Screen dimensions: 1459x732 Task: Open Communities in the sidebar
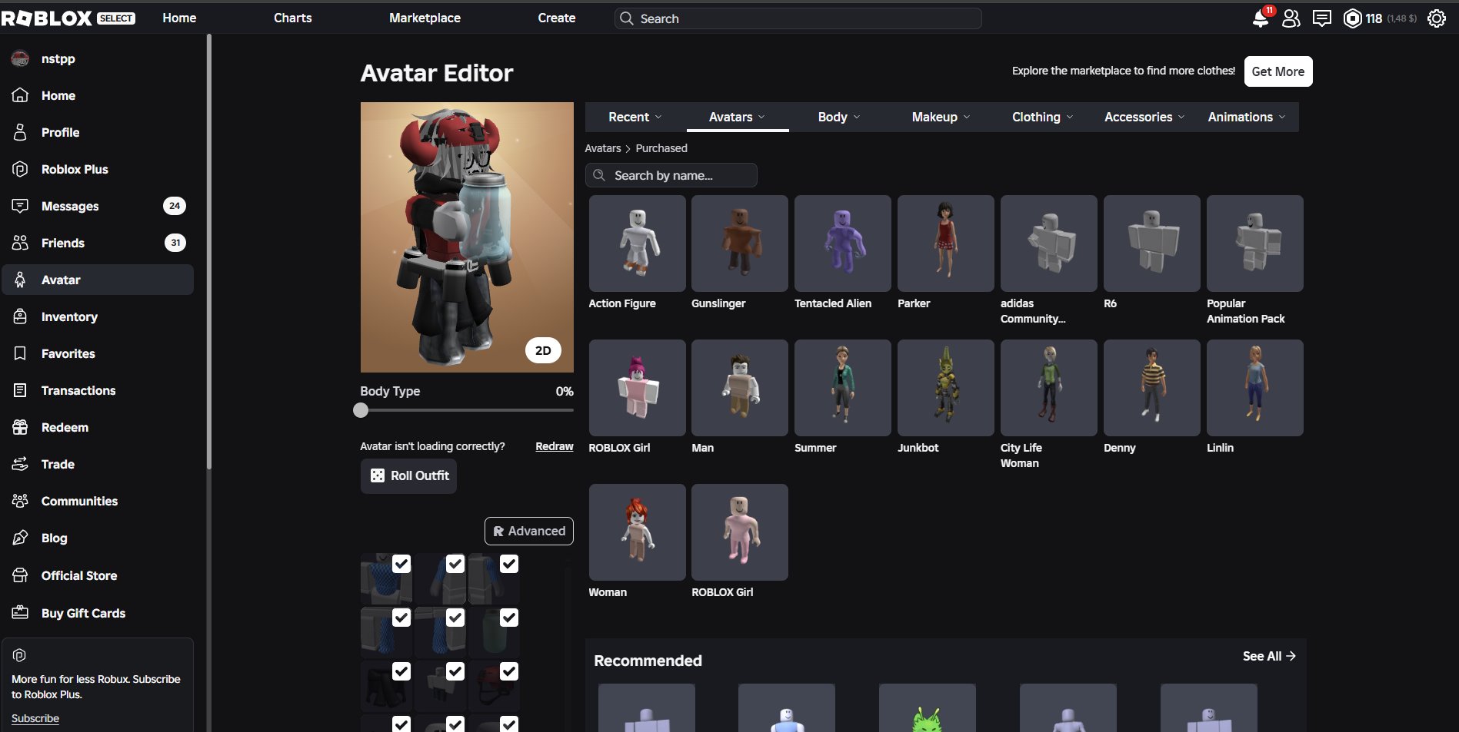(x=98, y=501)
